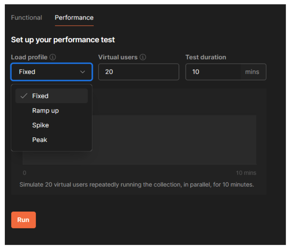Click the info icon beside Virtual users

(143, 57)
